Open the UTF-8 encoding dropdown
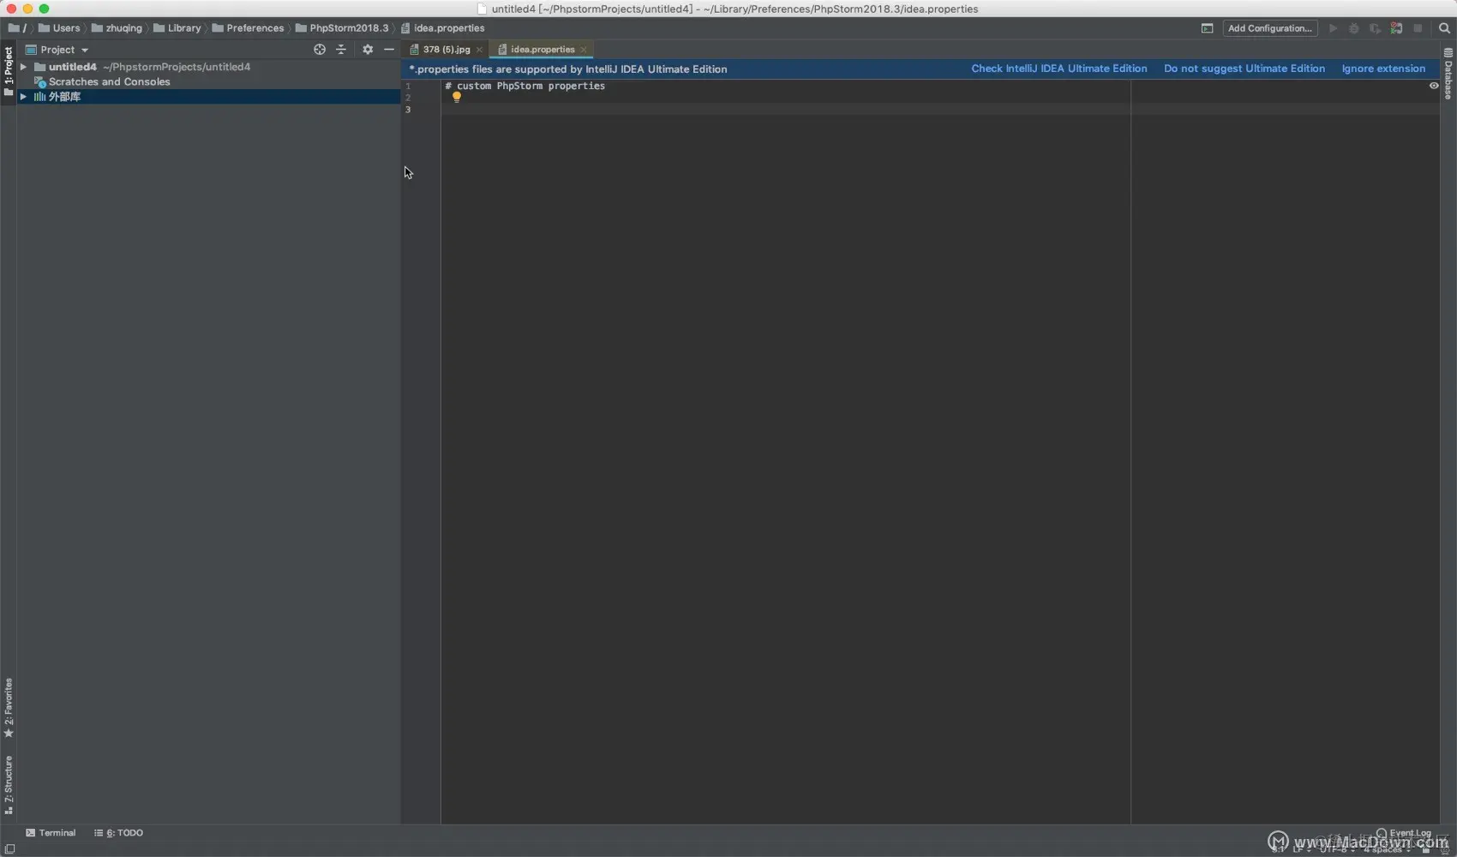The height and width of the screenshot is (857, 1457). pos(1336,849)
